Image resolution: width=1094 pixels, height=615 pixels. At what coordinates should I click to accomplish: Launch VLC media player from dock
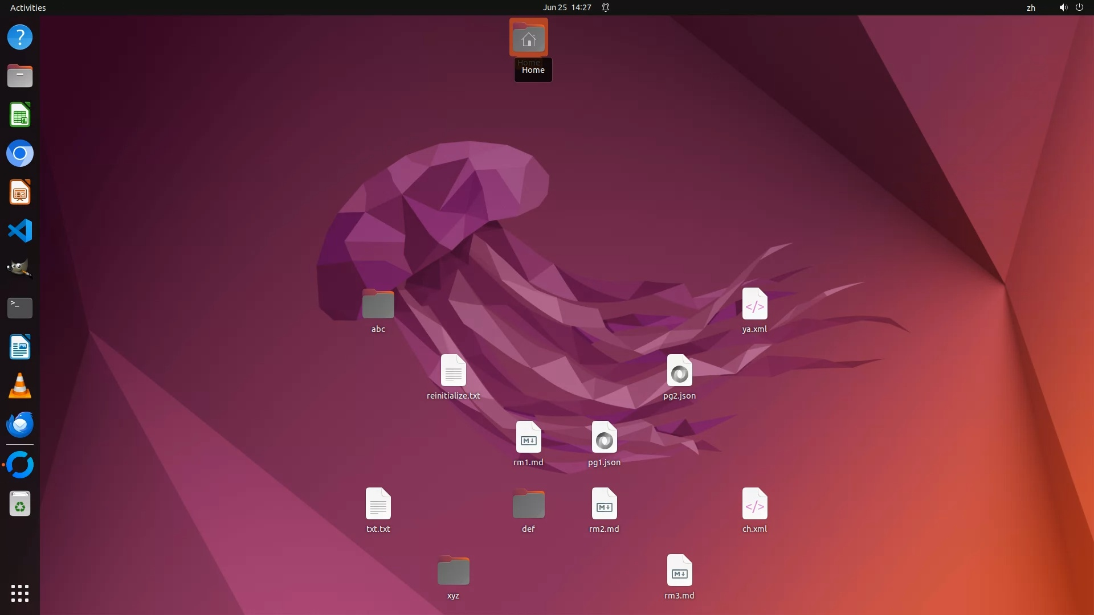[20, 386]
